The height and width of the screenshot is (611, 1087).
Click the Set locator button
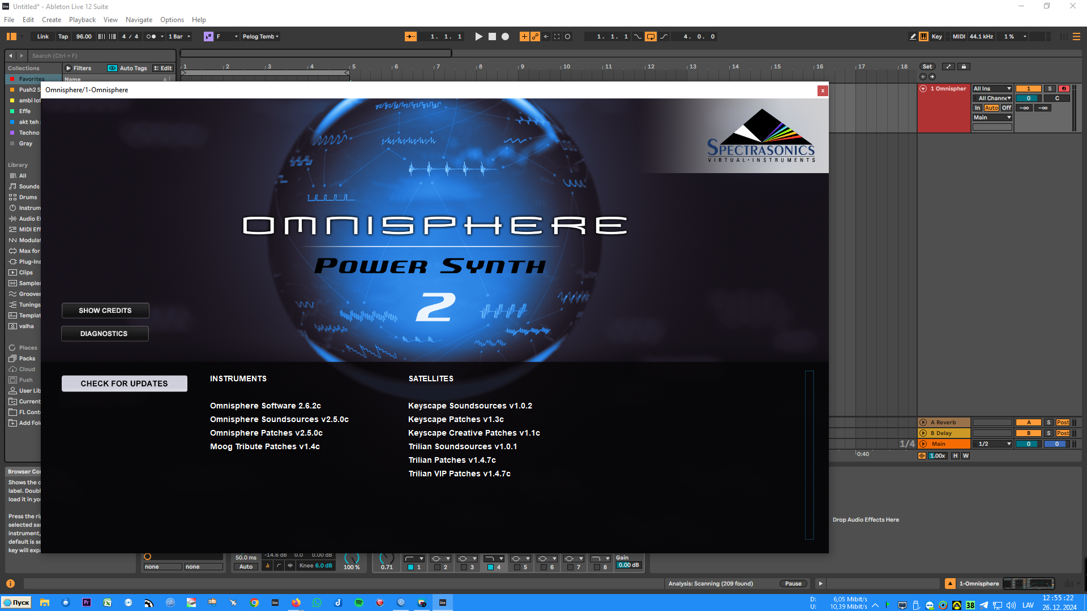click(927, 67)
